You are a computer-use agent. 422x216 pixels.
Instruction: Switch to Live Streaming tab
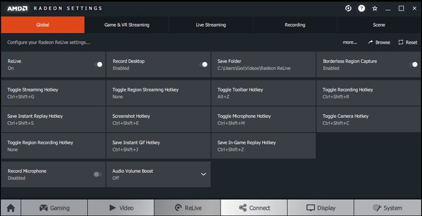(x=210, y=25)
